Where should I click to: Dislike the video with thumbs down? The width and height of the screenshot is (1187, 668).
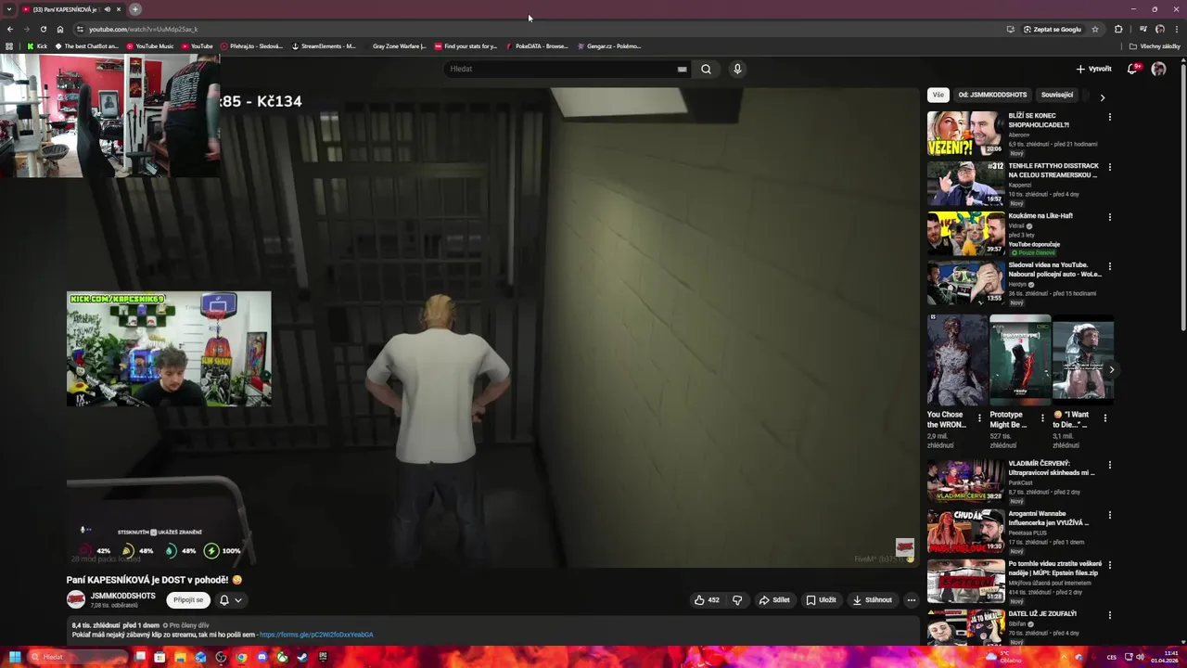click(x=737, y=600)
